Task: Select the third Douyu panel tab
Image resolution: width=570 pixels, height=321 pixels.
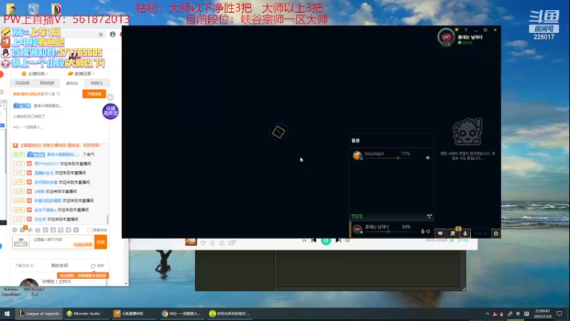Action: [72, 83]
